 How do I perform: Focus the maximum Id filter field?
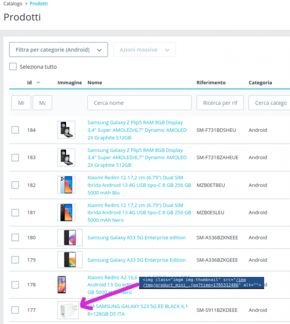42,103
